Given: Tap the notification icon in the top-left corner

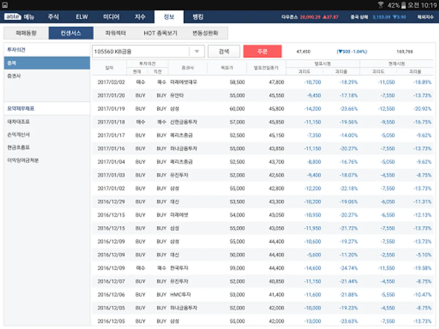Looking at the screenshot, I should pyautogui.click(x=5, y=5).
